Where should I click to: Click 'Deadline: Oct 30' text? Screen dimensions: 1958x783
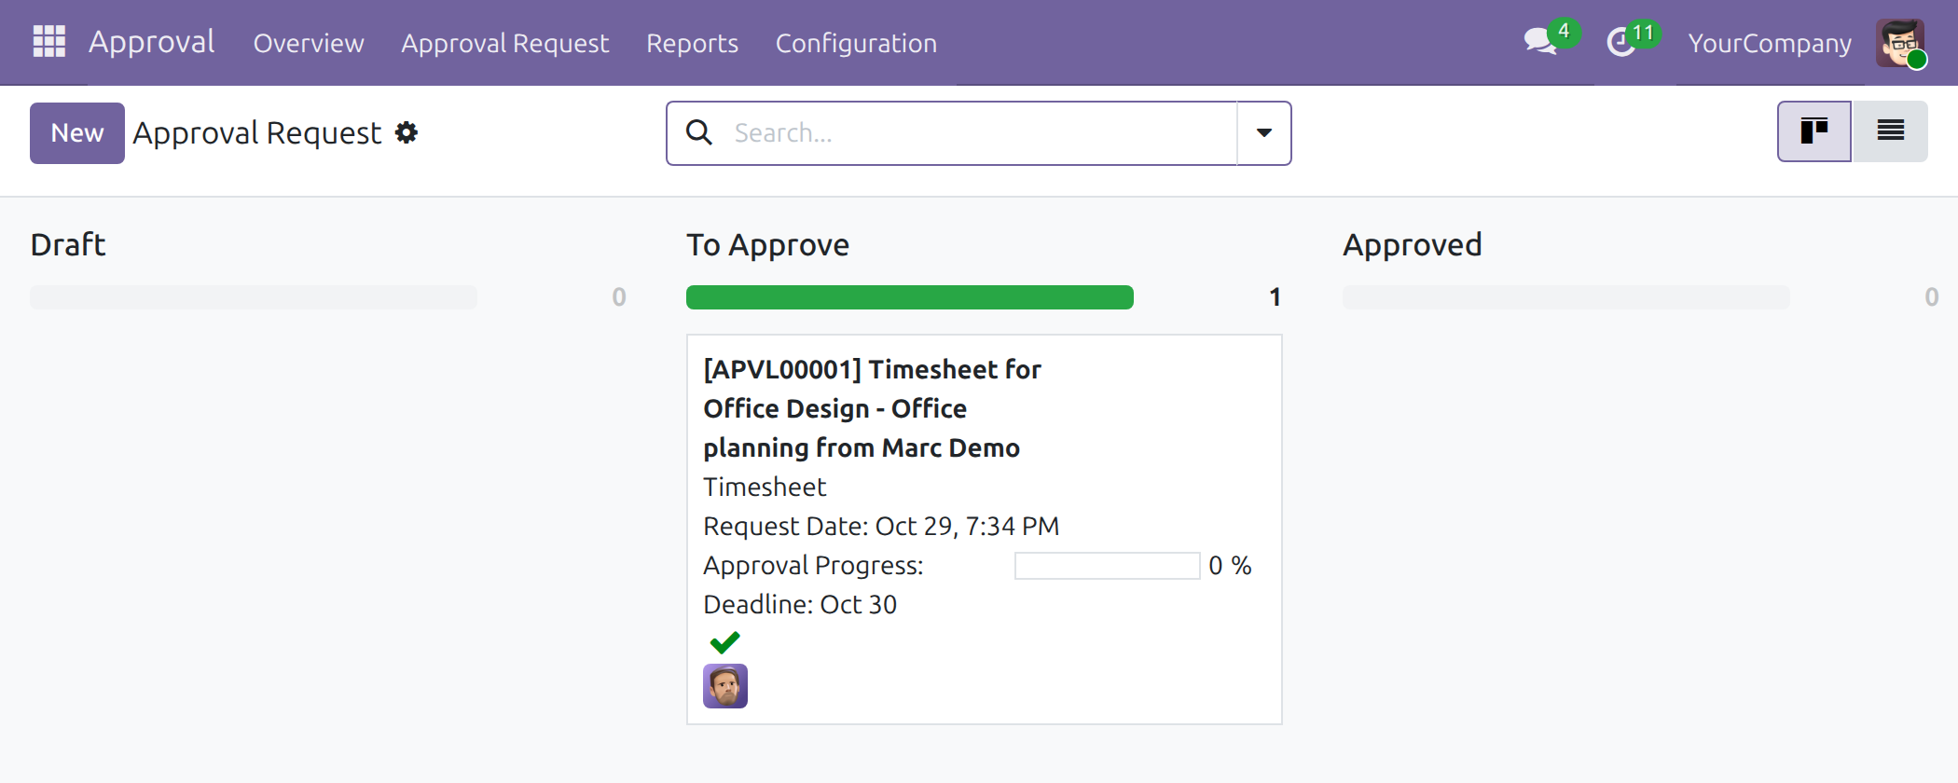click(x=800, y=604)
